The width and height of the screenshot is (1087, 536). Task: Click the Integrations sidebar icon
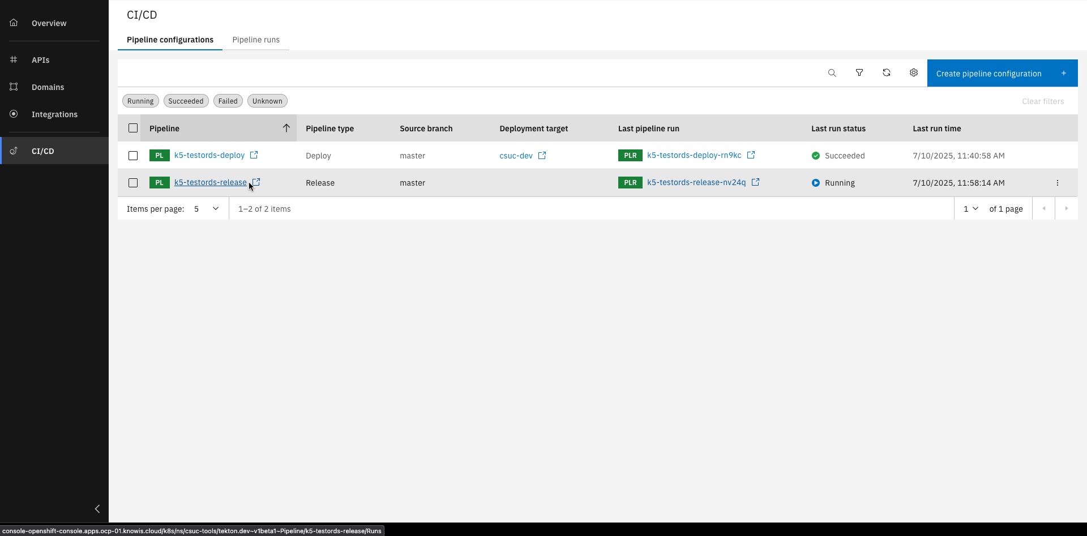click(14, 114)
